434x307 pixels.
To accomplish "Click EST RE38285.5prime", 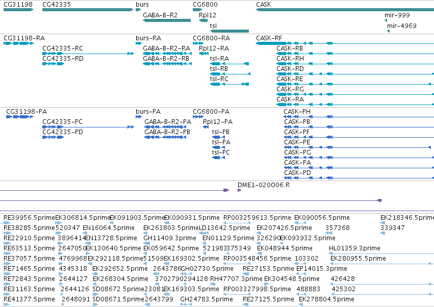I will click(x=29, y=228).
